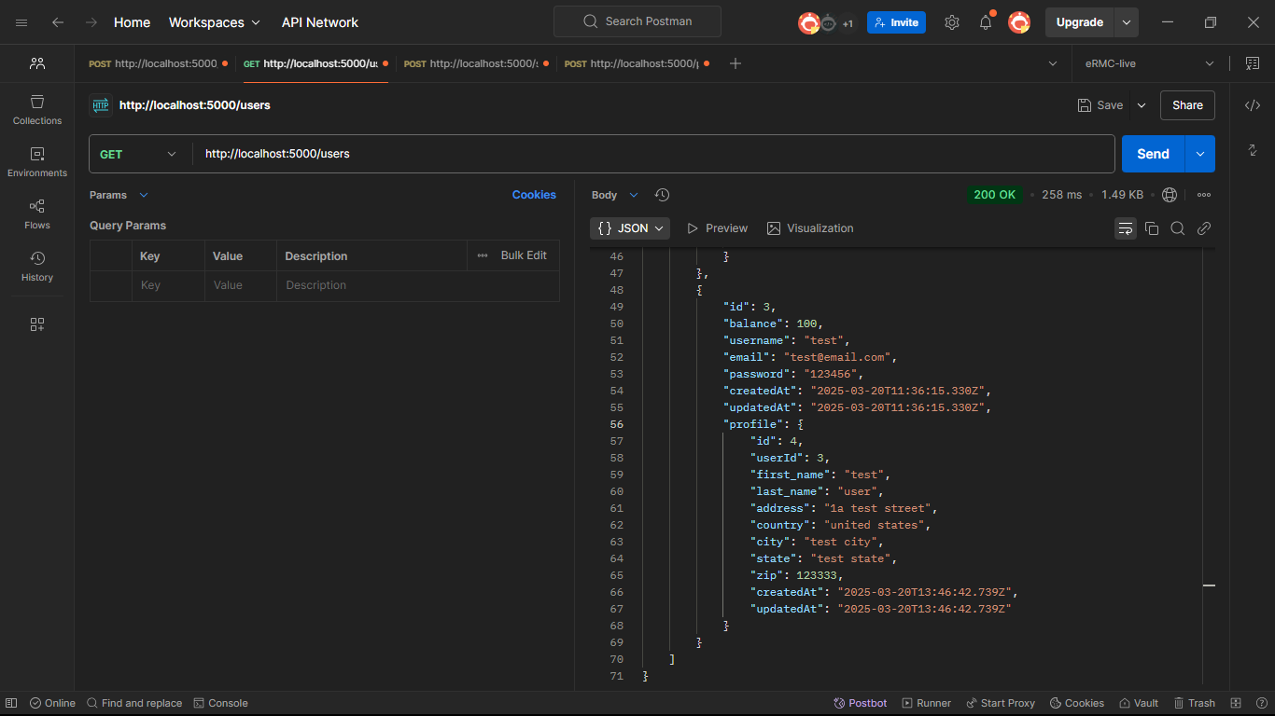The height and width of the screenshot is (716, 1275).
Task: Open the response more-options ellipsis
Action: coord(1204,195)
